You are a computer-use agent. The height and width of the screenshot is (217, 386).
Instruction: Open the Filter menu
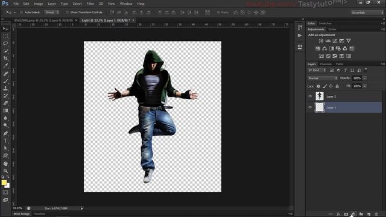(x=90, y=4)
